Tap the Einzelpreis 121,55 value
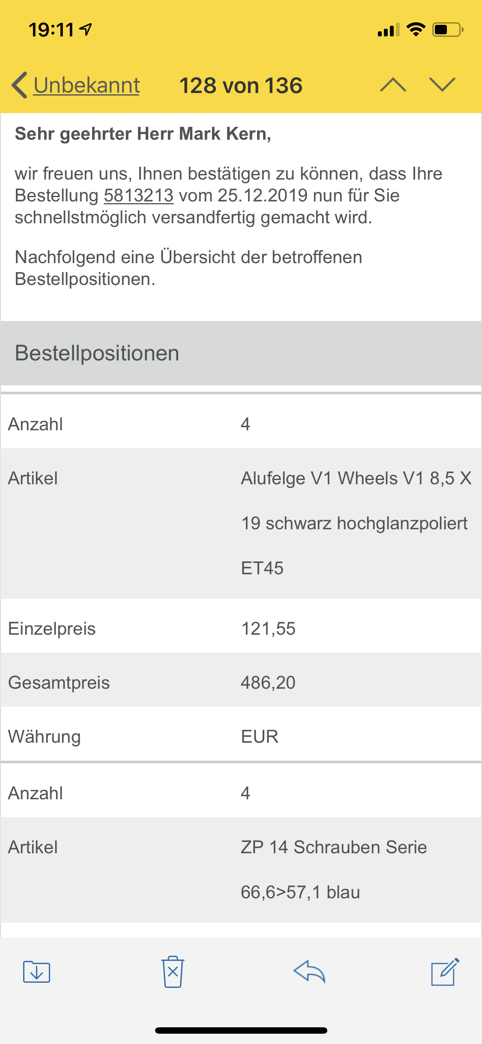The image size is (482, 1044). pos(268,629)
